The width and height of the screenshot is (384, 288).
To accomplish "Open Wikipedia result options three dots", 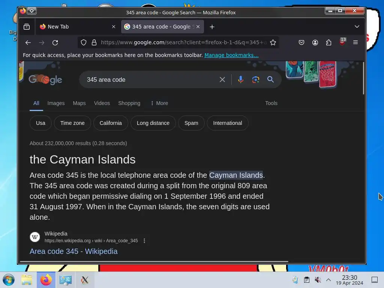I will point(144,241).
